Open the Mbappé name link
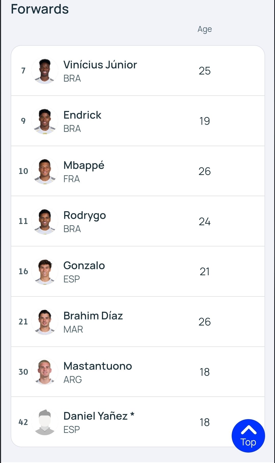This screenshot has width=275, height=463. tap(84, 166)
